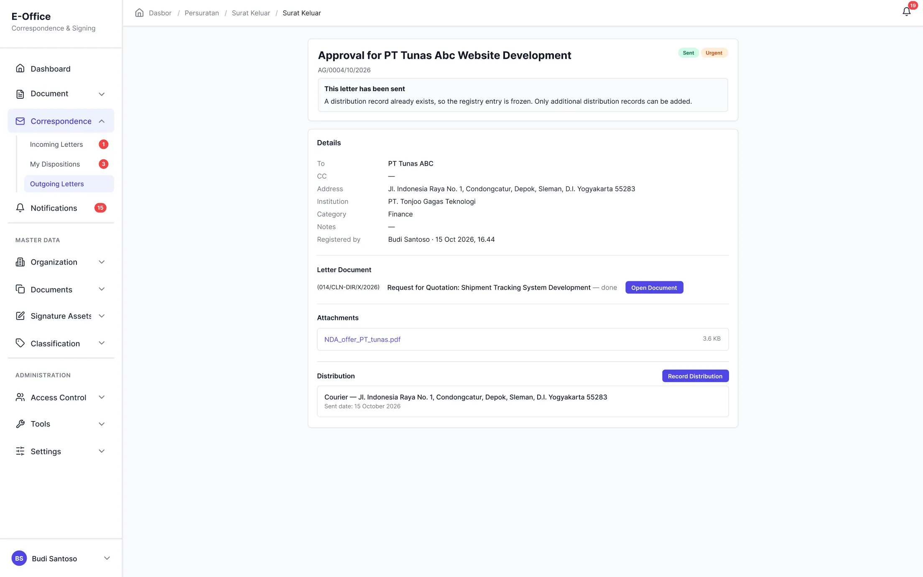Click the Settings sliders icon
The height and width of the screenshot is (577, 923).
point(20,451)
